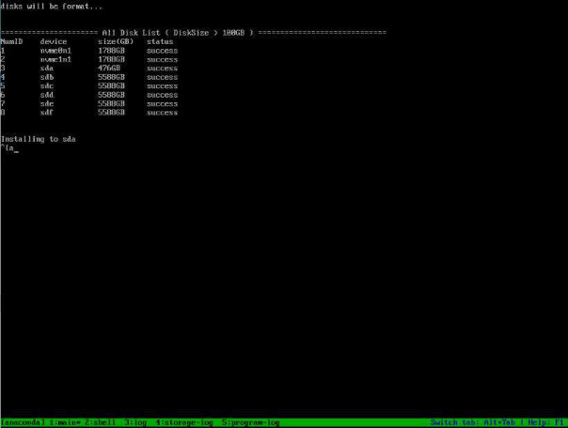The height and width of the screenshot is (428, 568).
Task: Click the 476GB size value
Action: coord(110,69)
